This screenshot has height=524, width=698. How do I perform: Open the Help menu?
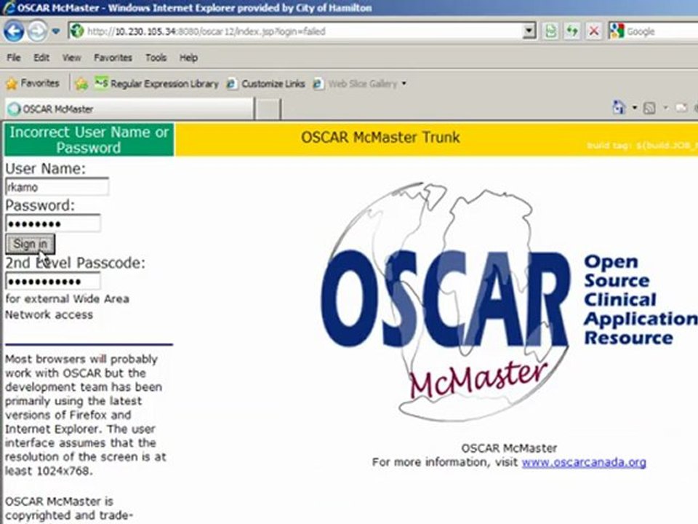coord(188,57)
